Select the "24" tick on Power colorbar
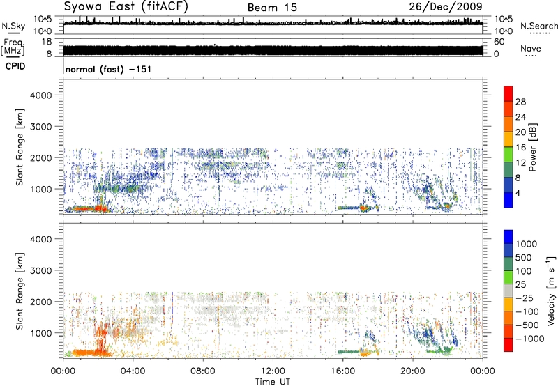This screenshot has width=558, height=386. (520, 117)
